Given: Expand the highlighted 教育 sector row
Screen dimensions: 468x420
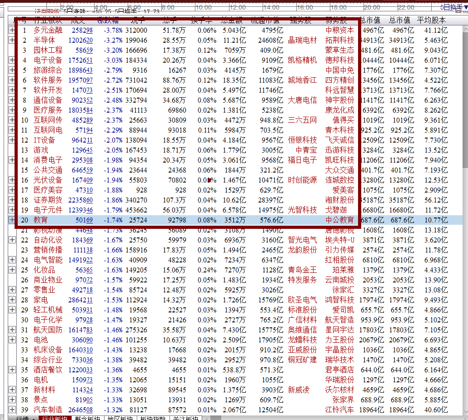Looking at the screenshot, I should (12, 220).
